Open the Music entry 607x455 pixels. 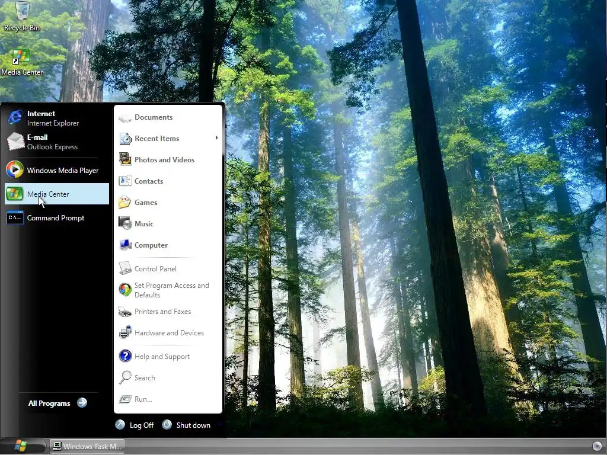(144, 223)
